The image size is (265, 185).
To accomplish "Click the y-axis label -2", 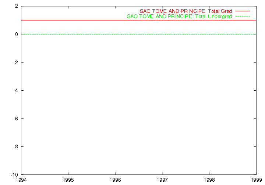I will coord(16,62).
